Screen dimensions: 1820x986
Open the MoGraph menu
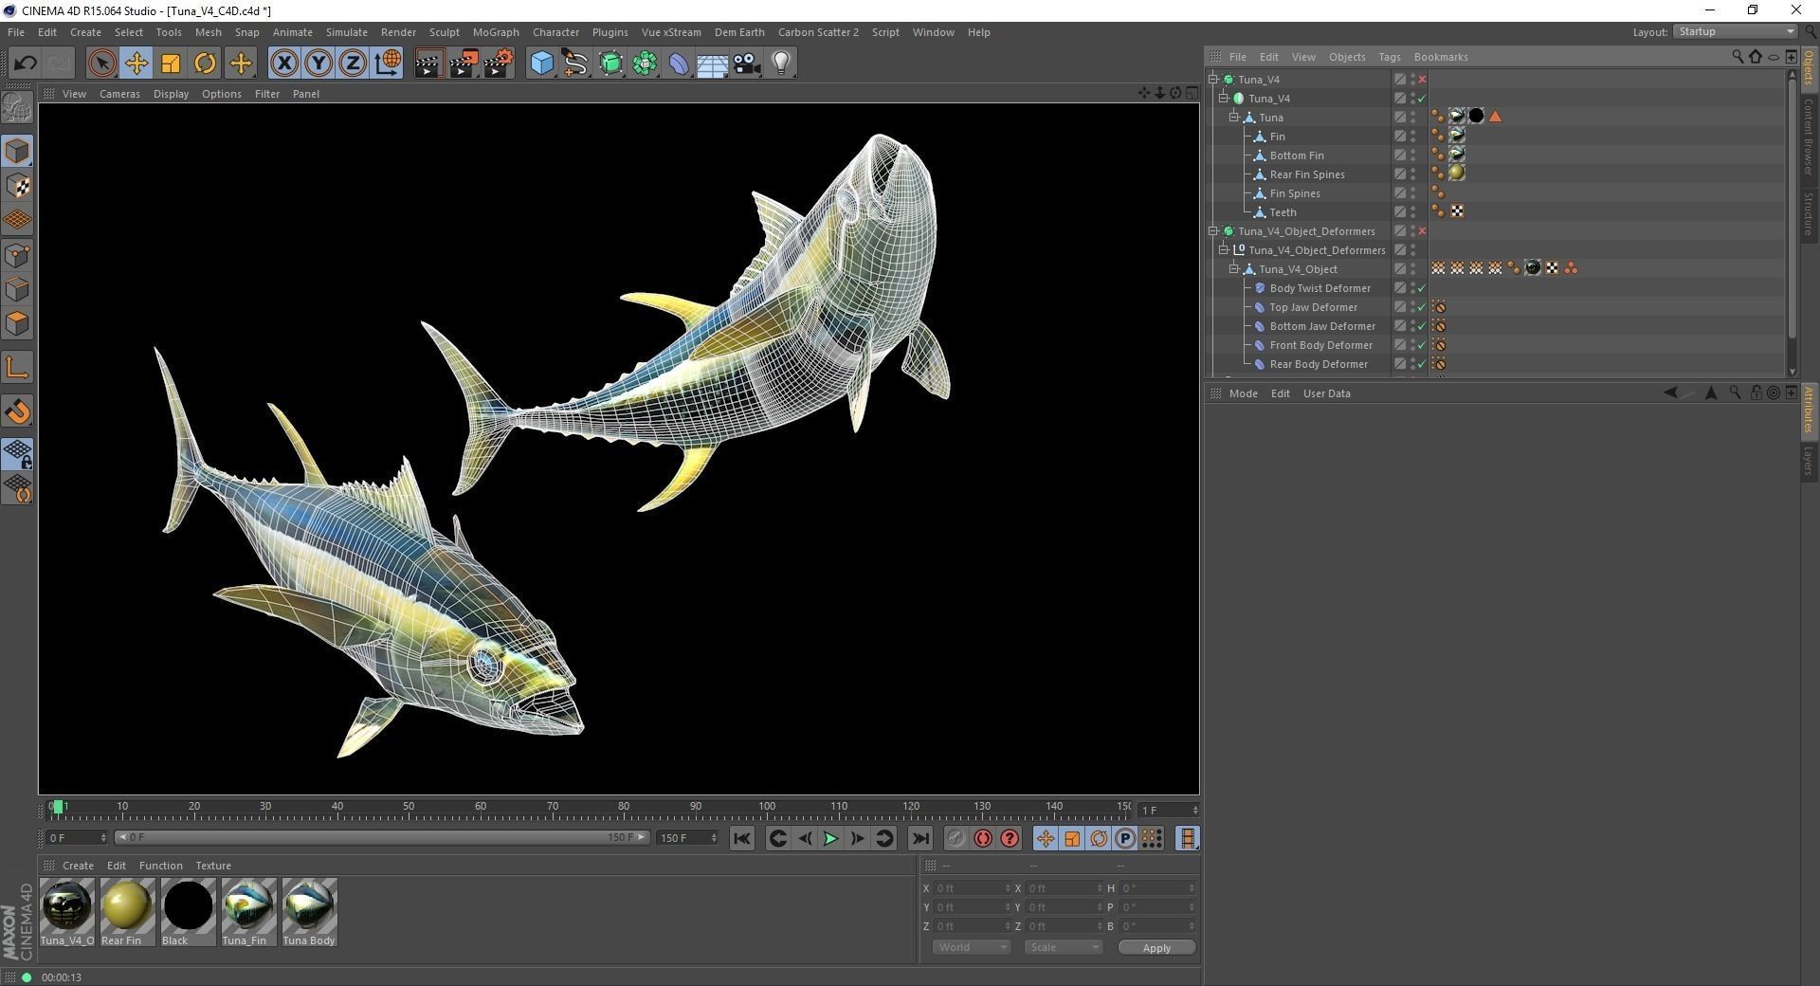click(496, 32)
